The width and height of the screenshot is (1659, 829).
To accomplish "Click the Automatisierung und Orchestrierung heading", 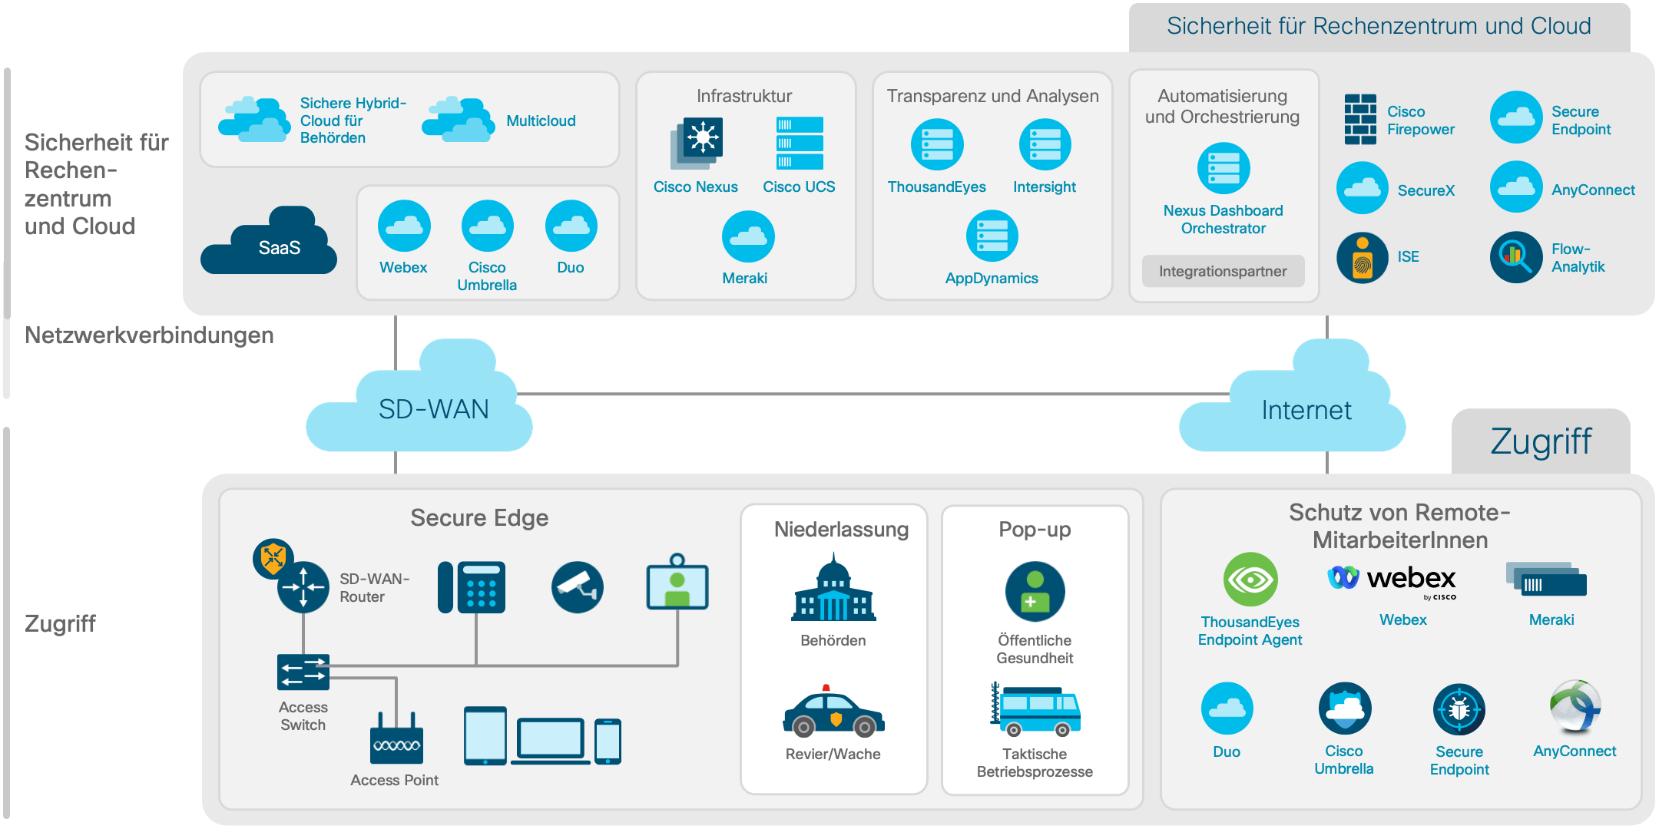I will coord(1223,106).
